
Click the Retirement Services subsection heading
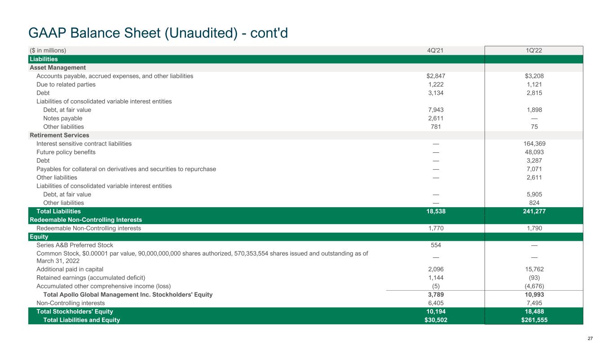tap(59, 135)
